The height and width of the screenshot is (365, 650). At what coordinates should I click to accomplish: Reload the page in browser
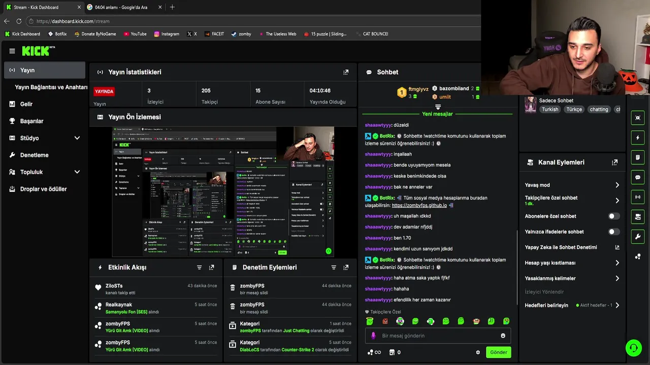coord(19,21)
